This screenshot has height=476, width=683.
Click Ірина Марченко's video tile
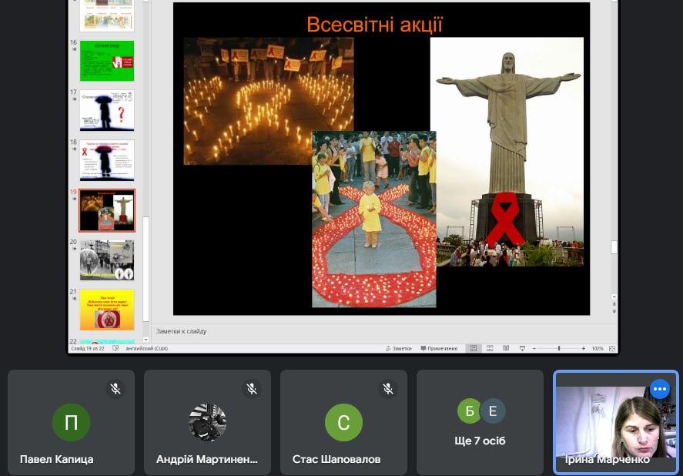pos(616,422)
